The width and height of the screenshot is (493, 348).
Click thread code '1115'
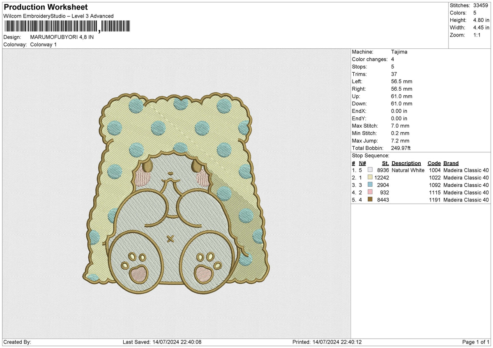click(435, 192)
